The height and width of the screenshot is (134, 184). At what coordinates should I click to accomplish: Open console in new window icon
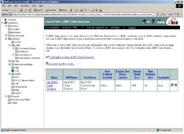(149, 21)
